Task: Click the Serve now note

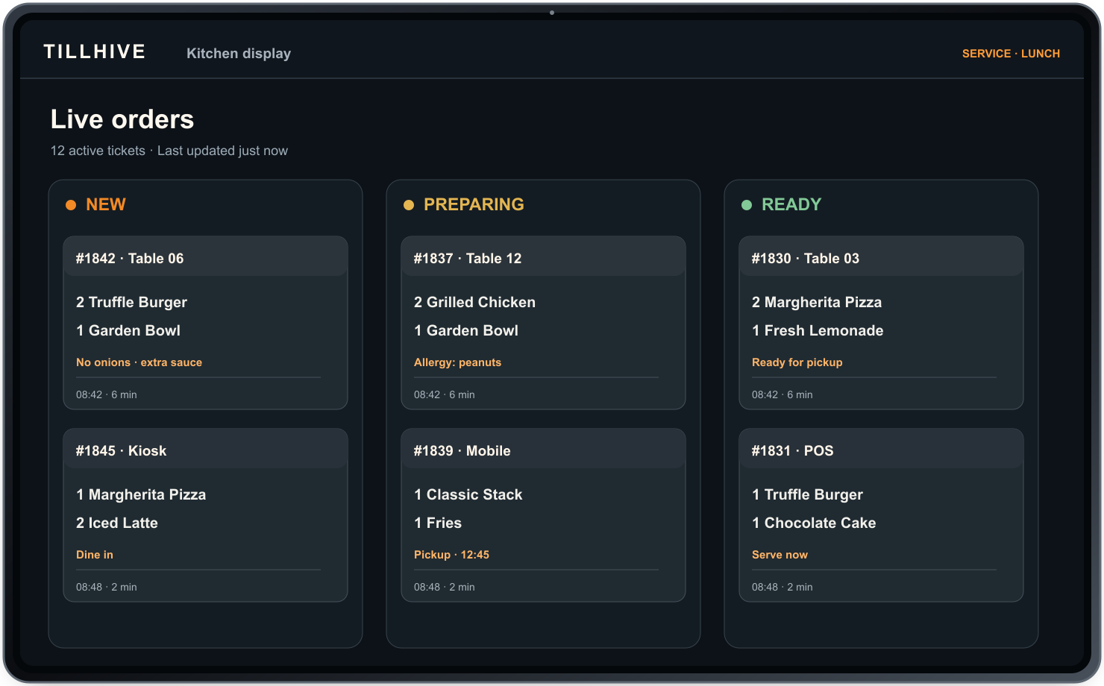Action: 780,555
